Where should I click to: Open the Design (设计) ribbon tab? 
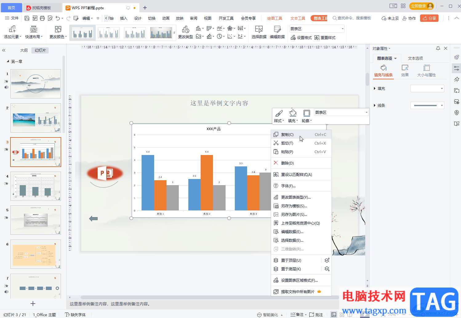[x=138, y=18]
